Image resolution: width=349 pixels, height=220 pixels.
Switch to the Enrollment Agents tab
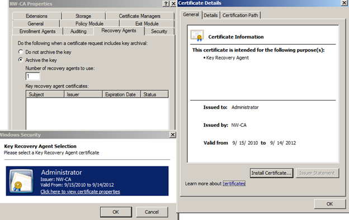tap(37, 31)
